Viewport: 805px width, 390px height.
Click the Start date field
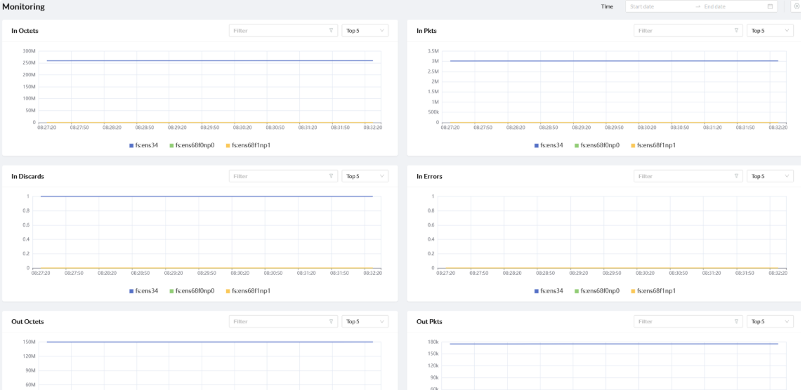pos(657,6)
